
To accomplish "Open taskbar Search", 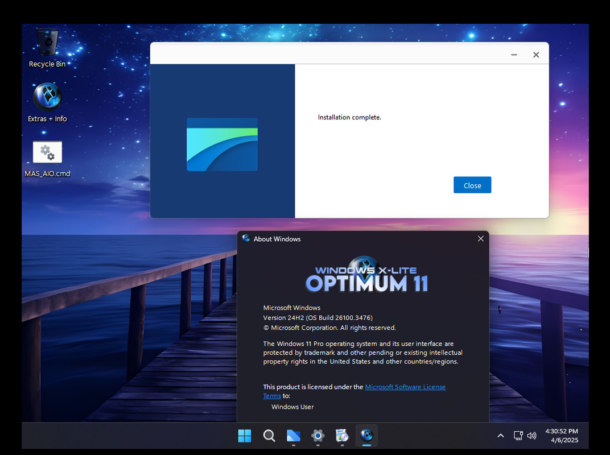I will point(269,436).
